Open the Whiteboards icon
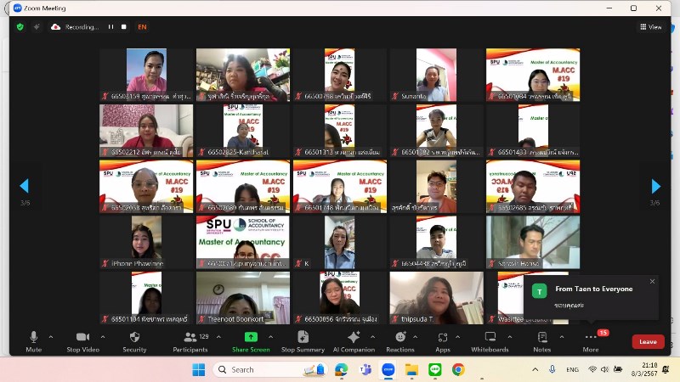Viewport: 680px width, 382px height. click(x=490, y=337)
